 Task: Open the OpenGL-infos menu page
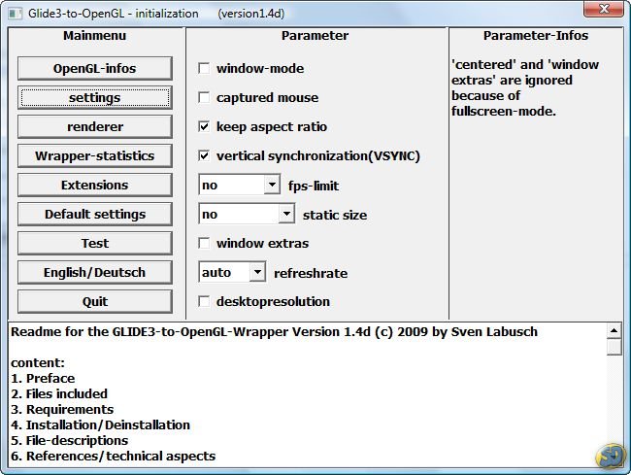tap(94, 68)
